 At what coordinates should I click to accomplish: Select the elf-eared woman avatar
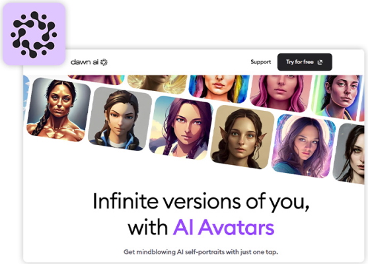coord(242,137)
